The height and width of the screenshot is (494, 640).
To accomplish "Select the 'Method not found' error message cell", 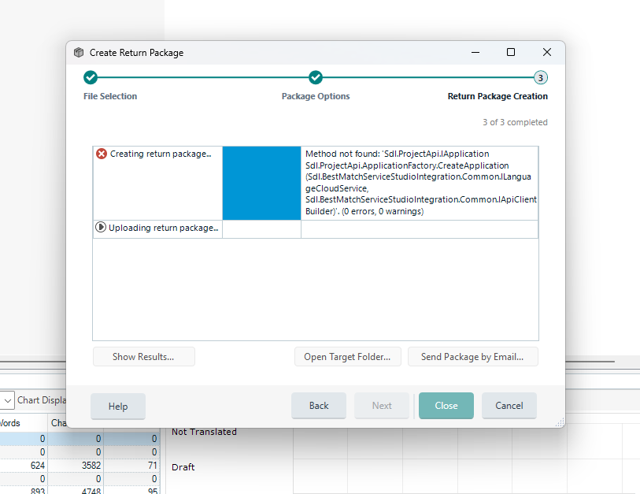I will click(420, 183).
